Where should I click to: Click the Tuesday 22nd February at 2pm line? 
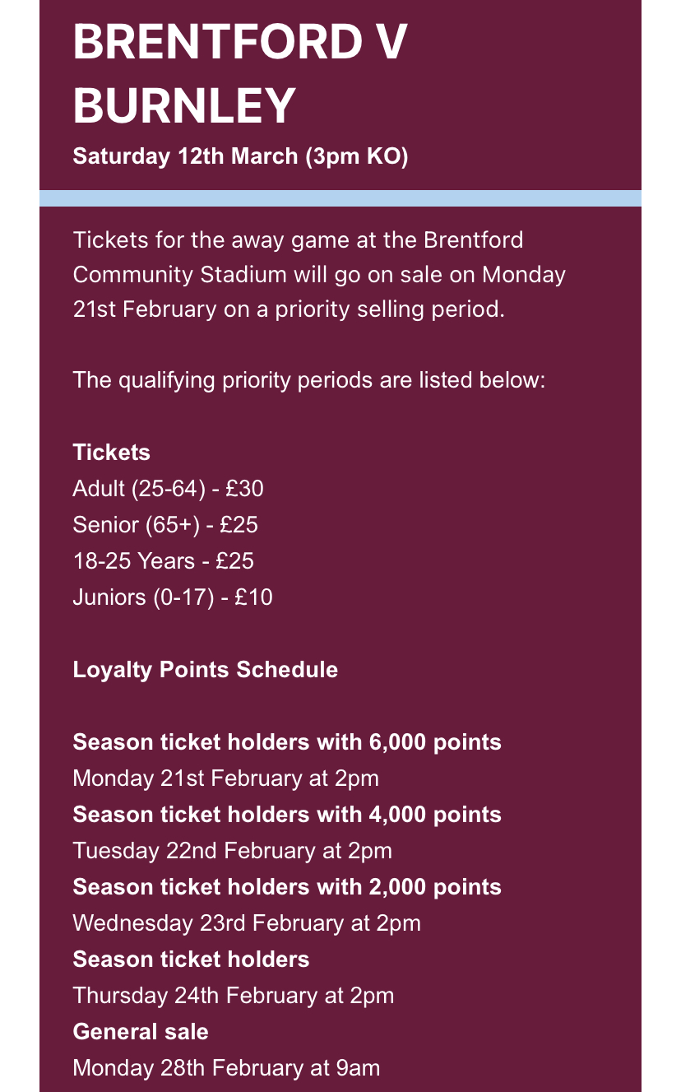click(x=232, y=851)
